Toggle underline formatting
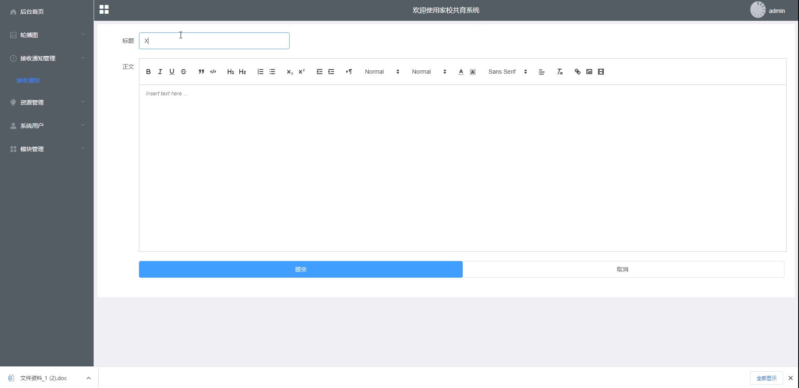 coord(171,72)
